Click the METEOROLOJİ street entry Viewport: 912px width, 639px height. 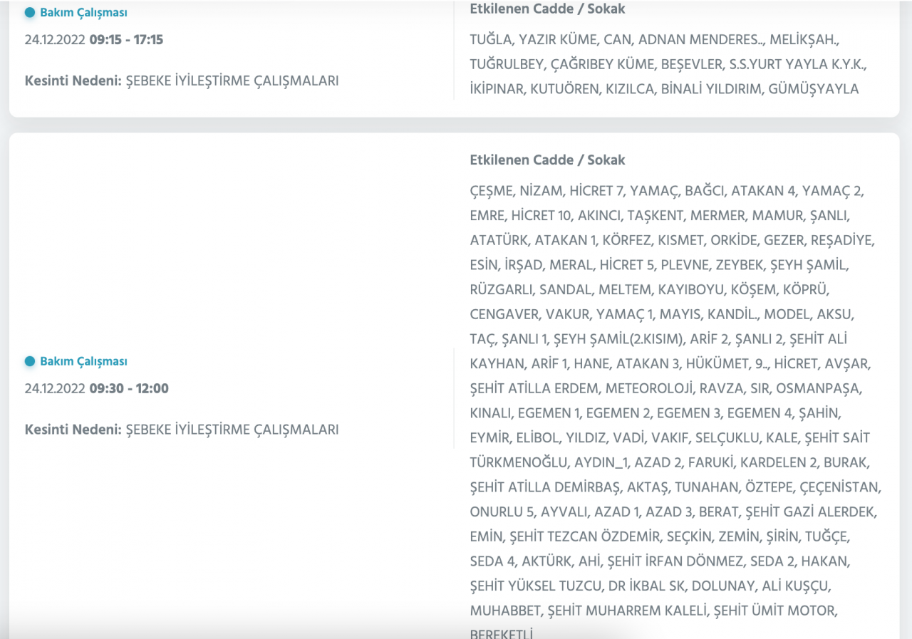[649, 388]
